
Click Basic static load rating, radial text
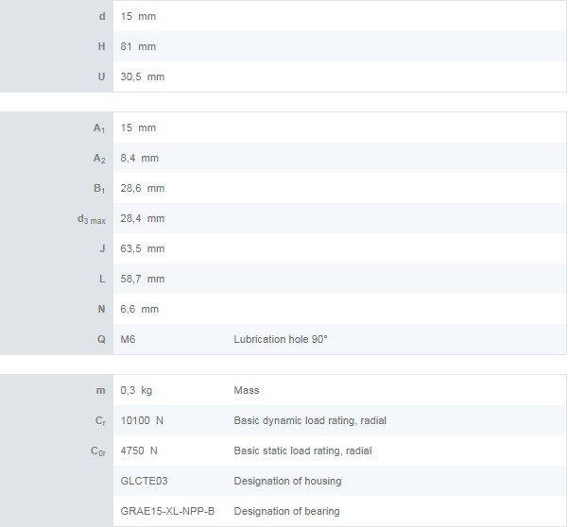[303, 450]
